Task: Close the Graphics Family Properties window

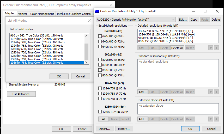Action: [111, 5]
